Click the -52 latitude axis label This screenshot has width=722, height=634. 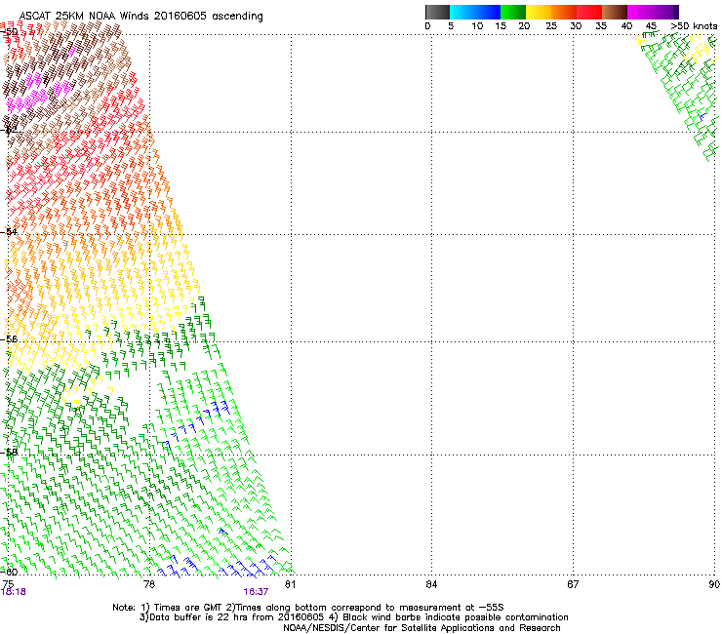click(x=9, y=130)
